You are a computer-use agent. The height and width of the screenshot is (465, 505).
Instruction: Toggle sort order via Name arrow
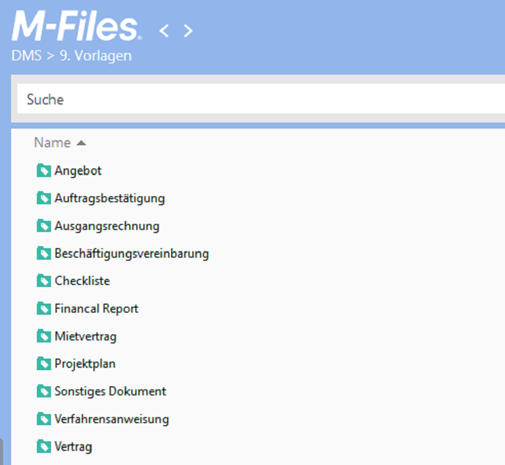[x=81, y=143]
